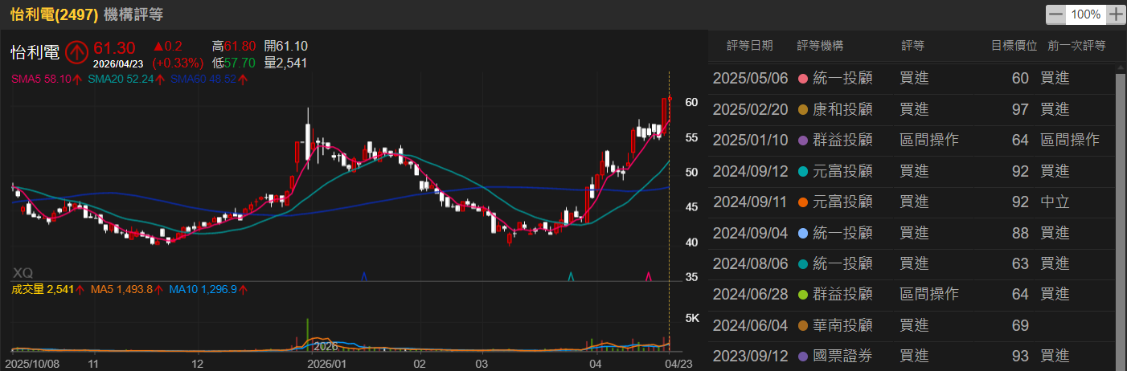Click the zoom in plus button

point(1116,14)
